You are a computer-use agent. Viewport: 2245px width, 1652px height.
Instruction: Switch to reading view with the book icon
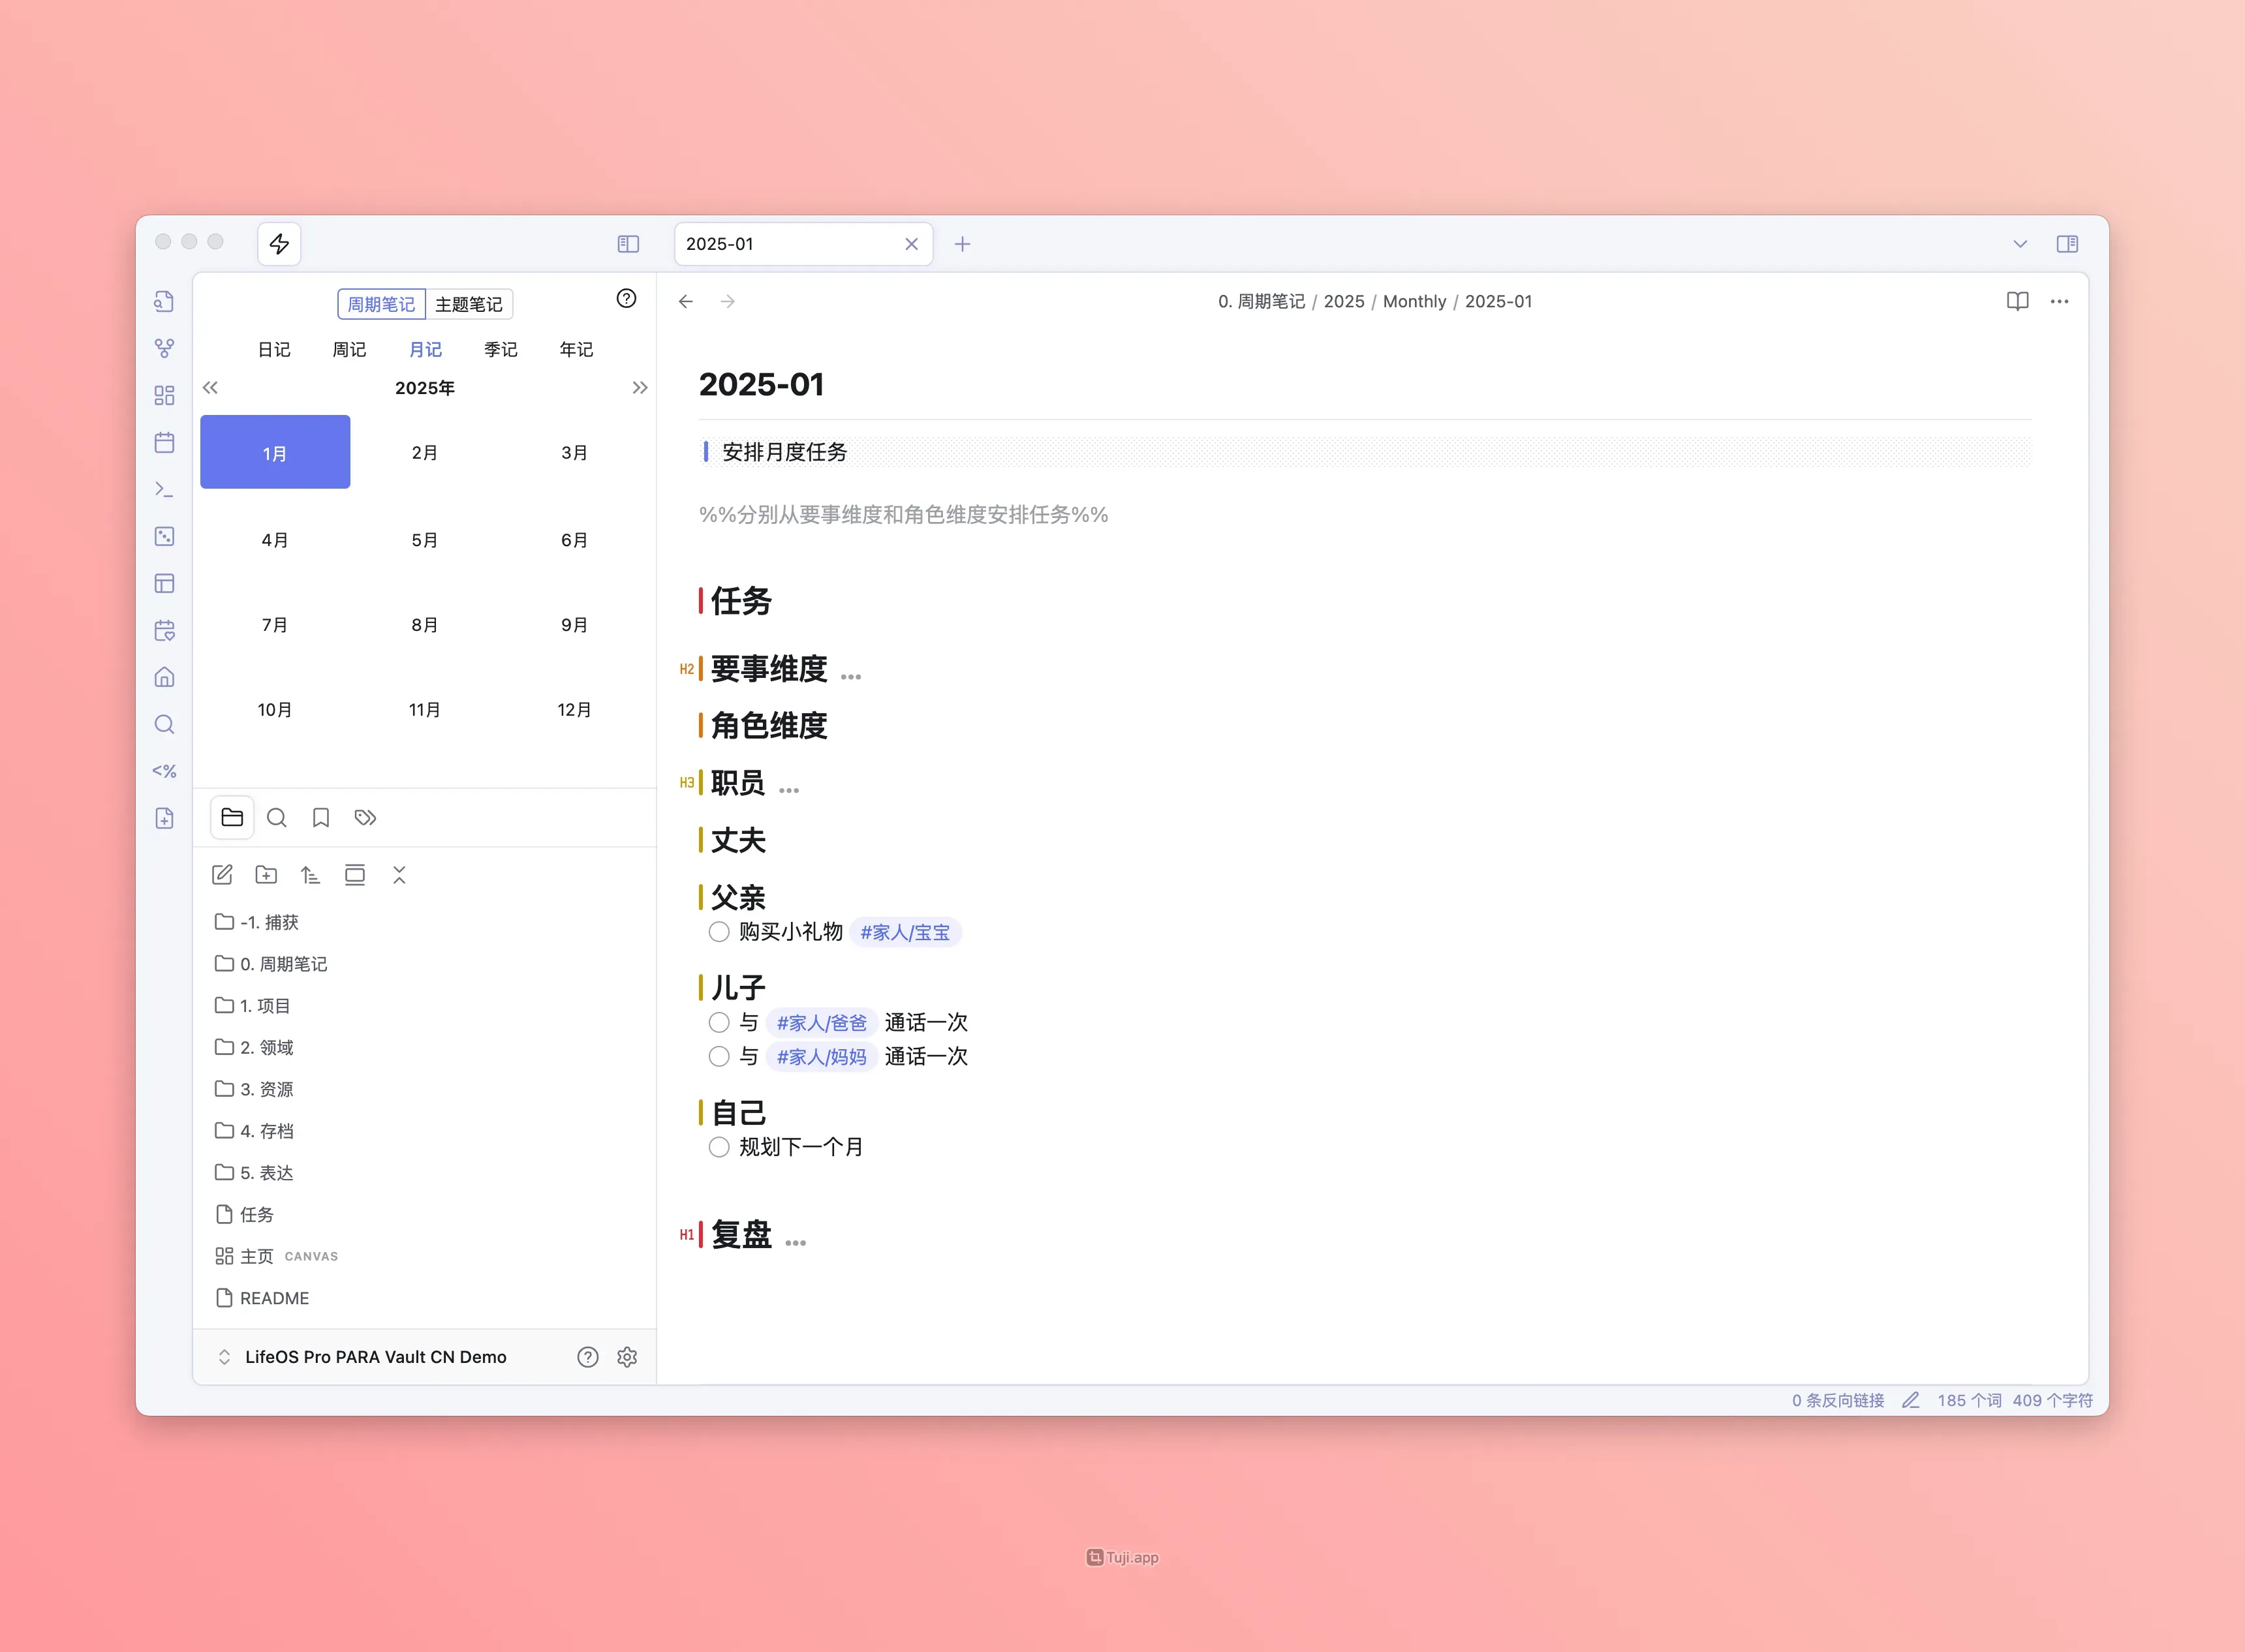click(x=2017, y=301)
